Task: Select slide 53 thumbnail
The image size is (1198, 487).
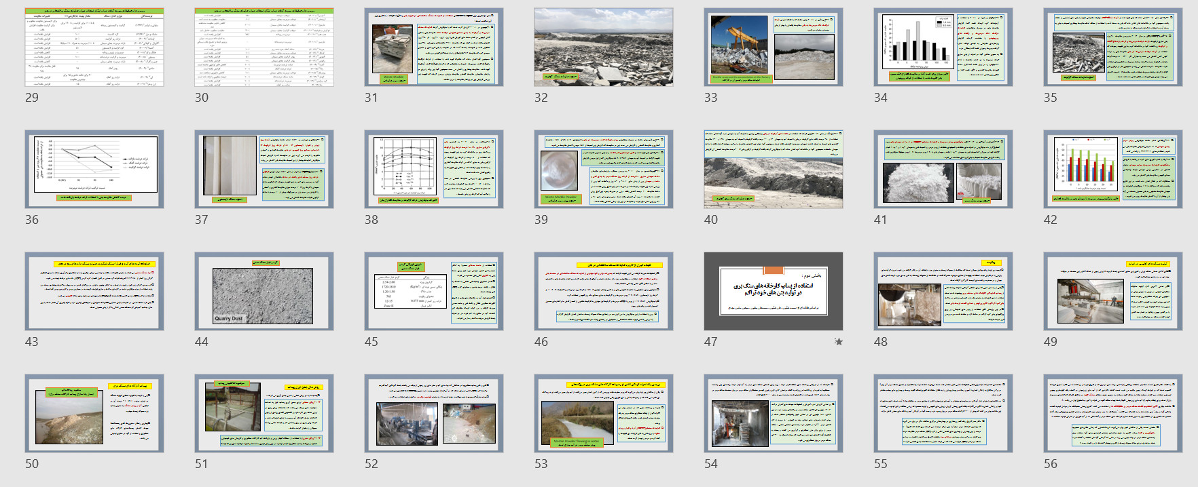Action: pyautogui.click(x=604, y=413)
